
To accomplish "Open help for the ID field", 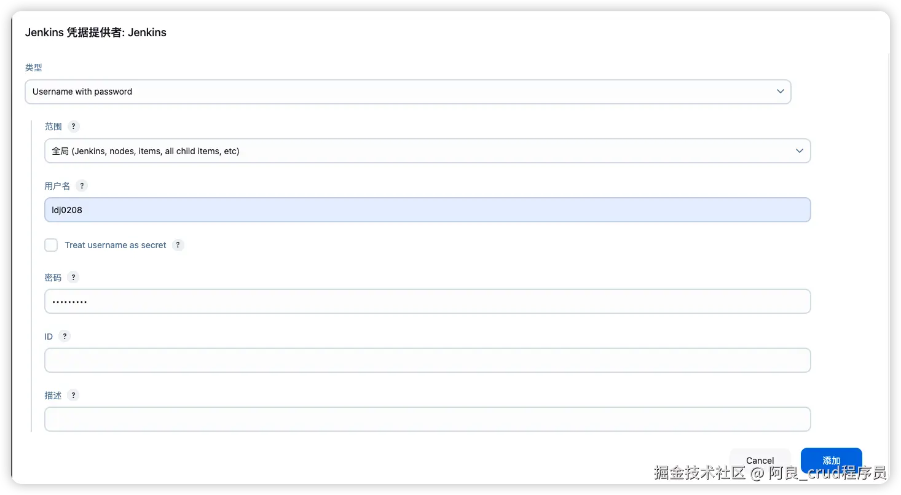I will [65, 337].
